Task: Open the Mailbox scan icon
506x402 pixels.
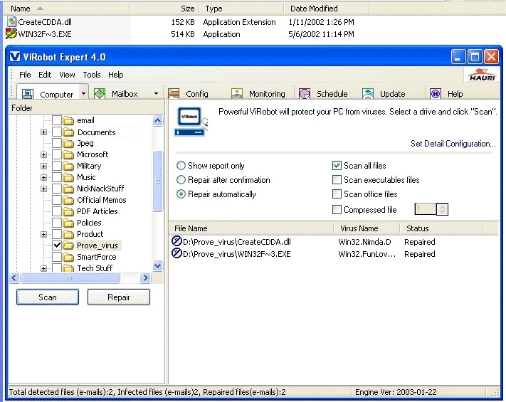Action: pyautogui.click(x=100, y=94)
